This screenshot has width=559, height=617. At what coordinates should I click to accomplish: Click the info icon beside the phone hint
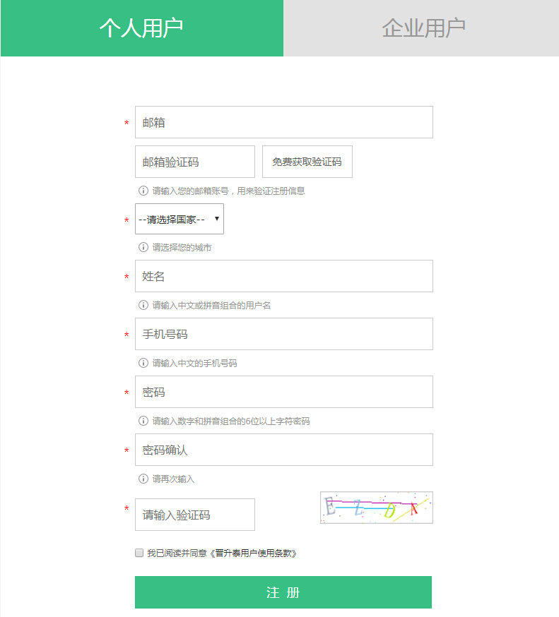(x=143, y=363)
